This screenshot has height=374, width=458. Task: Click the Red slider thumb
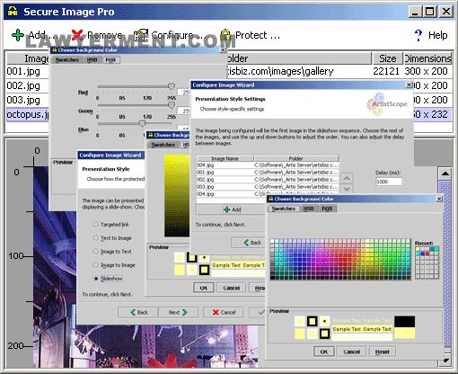(x=172, y=86)
